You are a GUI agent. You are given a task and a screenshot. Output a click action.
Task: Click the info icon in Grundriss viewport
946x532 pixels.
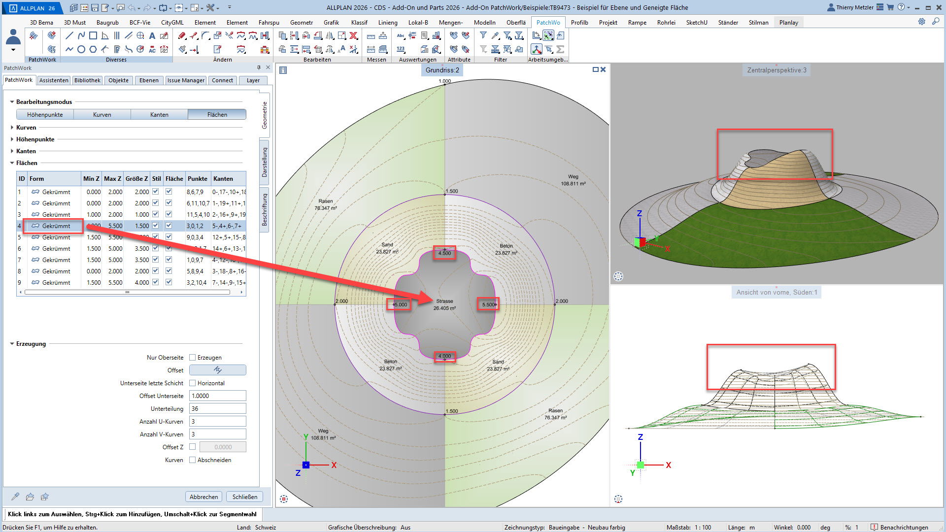point(283,70)
